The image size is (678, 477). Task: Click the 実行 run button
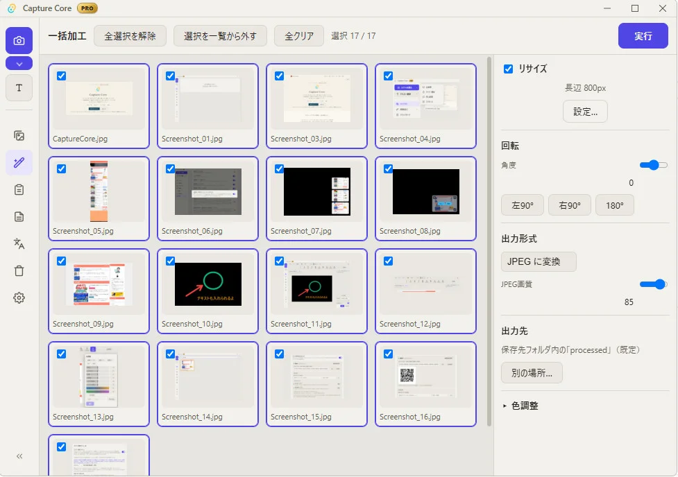643,36
